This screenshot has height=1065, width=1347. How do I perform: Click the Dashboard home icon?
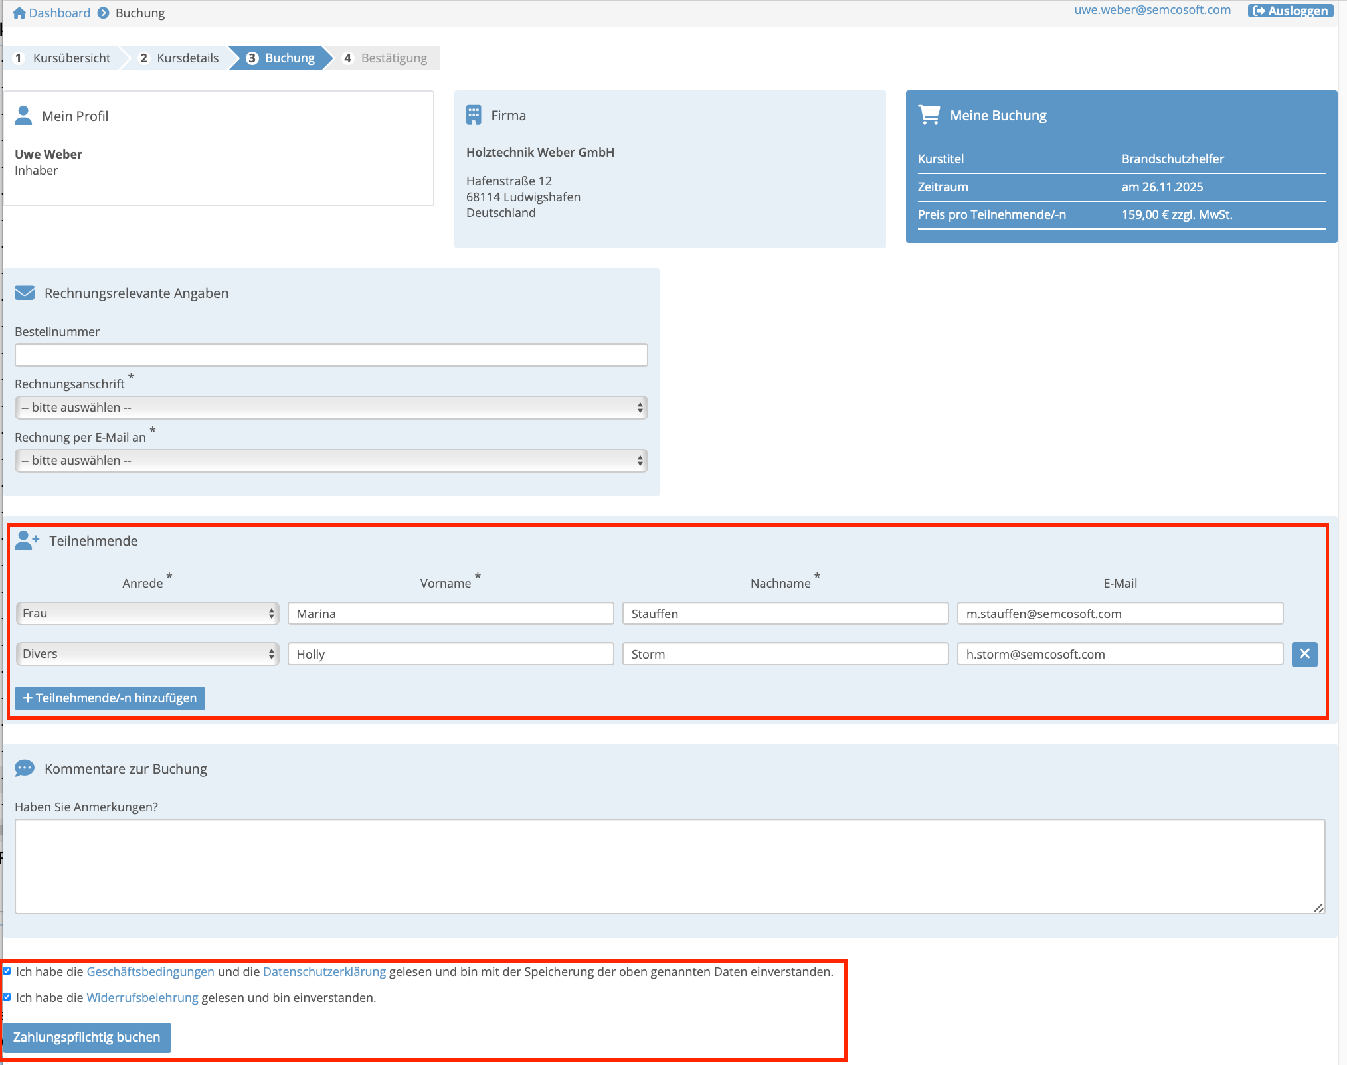click(19, 13)
